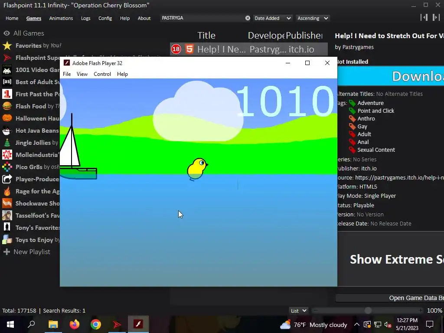Click the Best of Adult Swim icon

(x=7, y=82)
